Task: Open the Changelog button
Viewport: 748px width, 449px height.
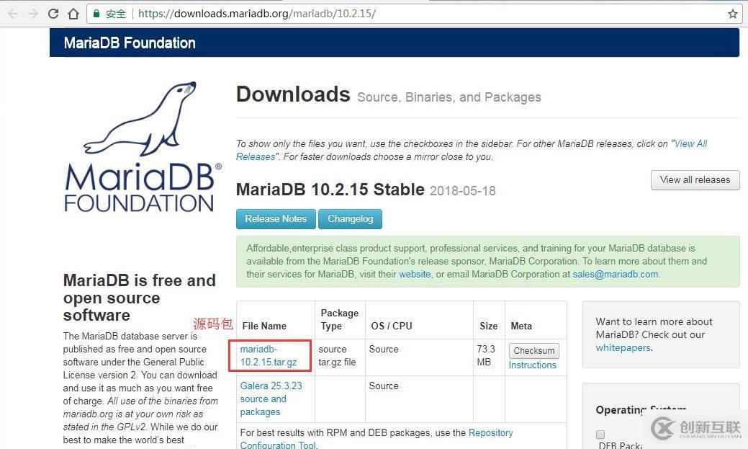Action: click(350, 219)
